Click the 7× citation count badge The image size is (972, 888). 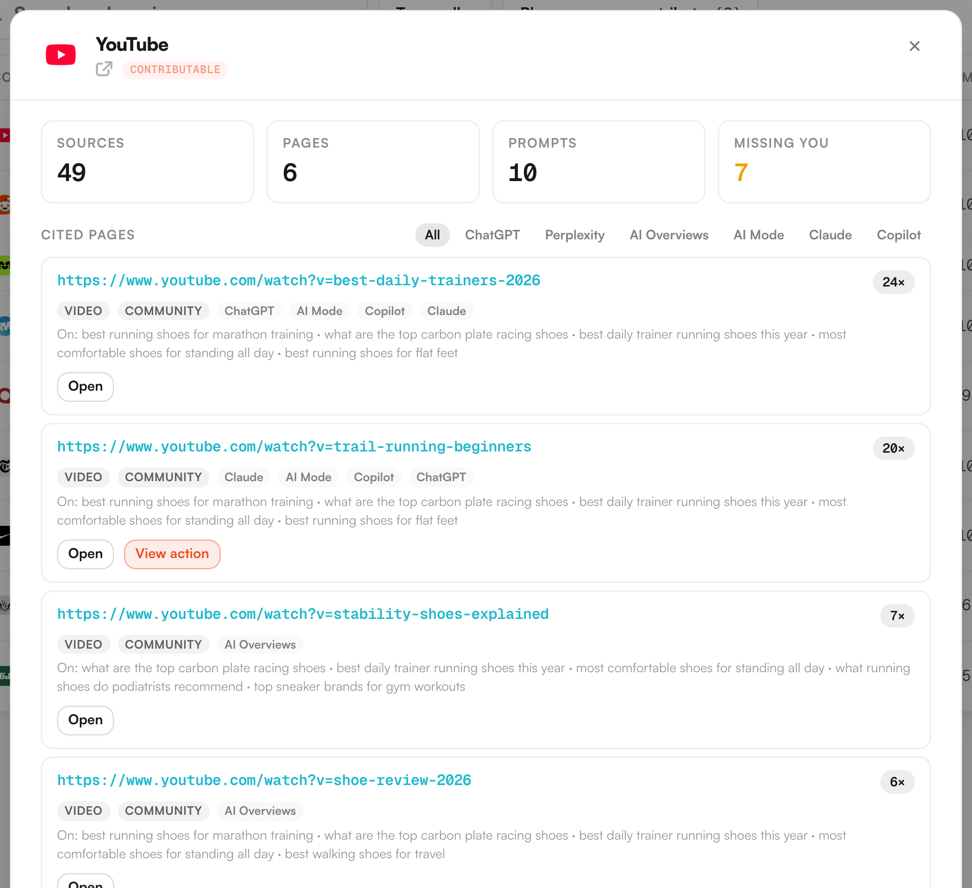[897, 616]
